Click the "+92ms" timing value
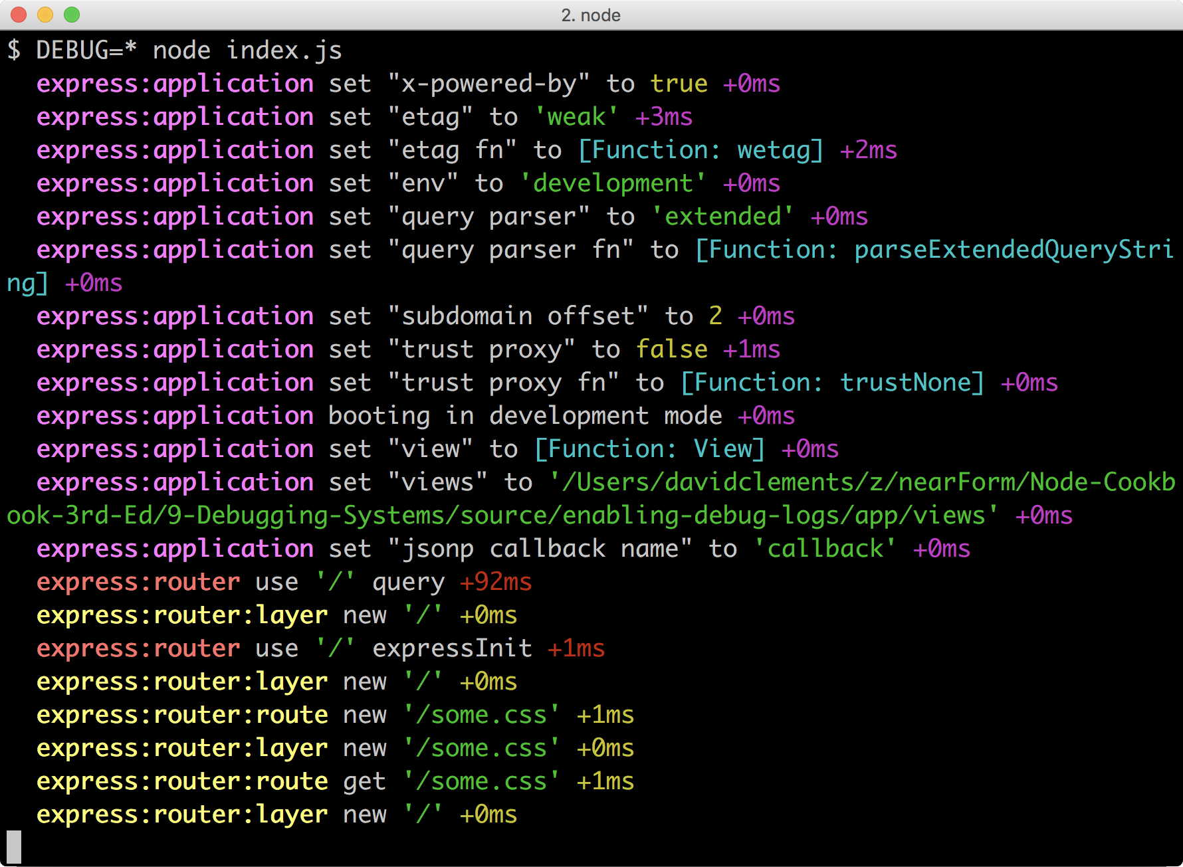 (496, 582)
